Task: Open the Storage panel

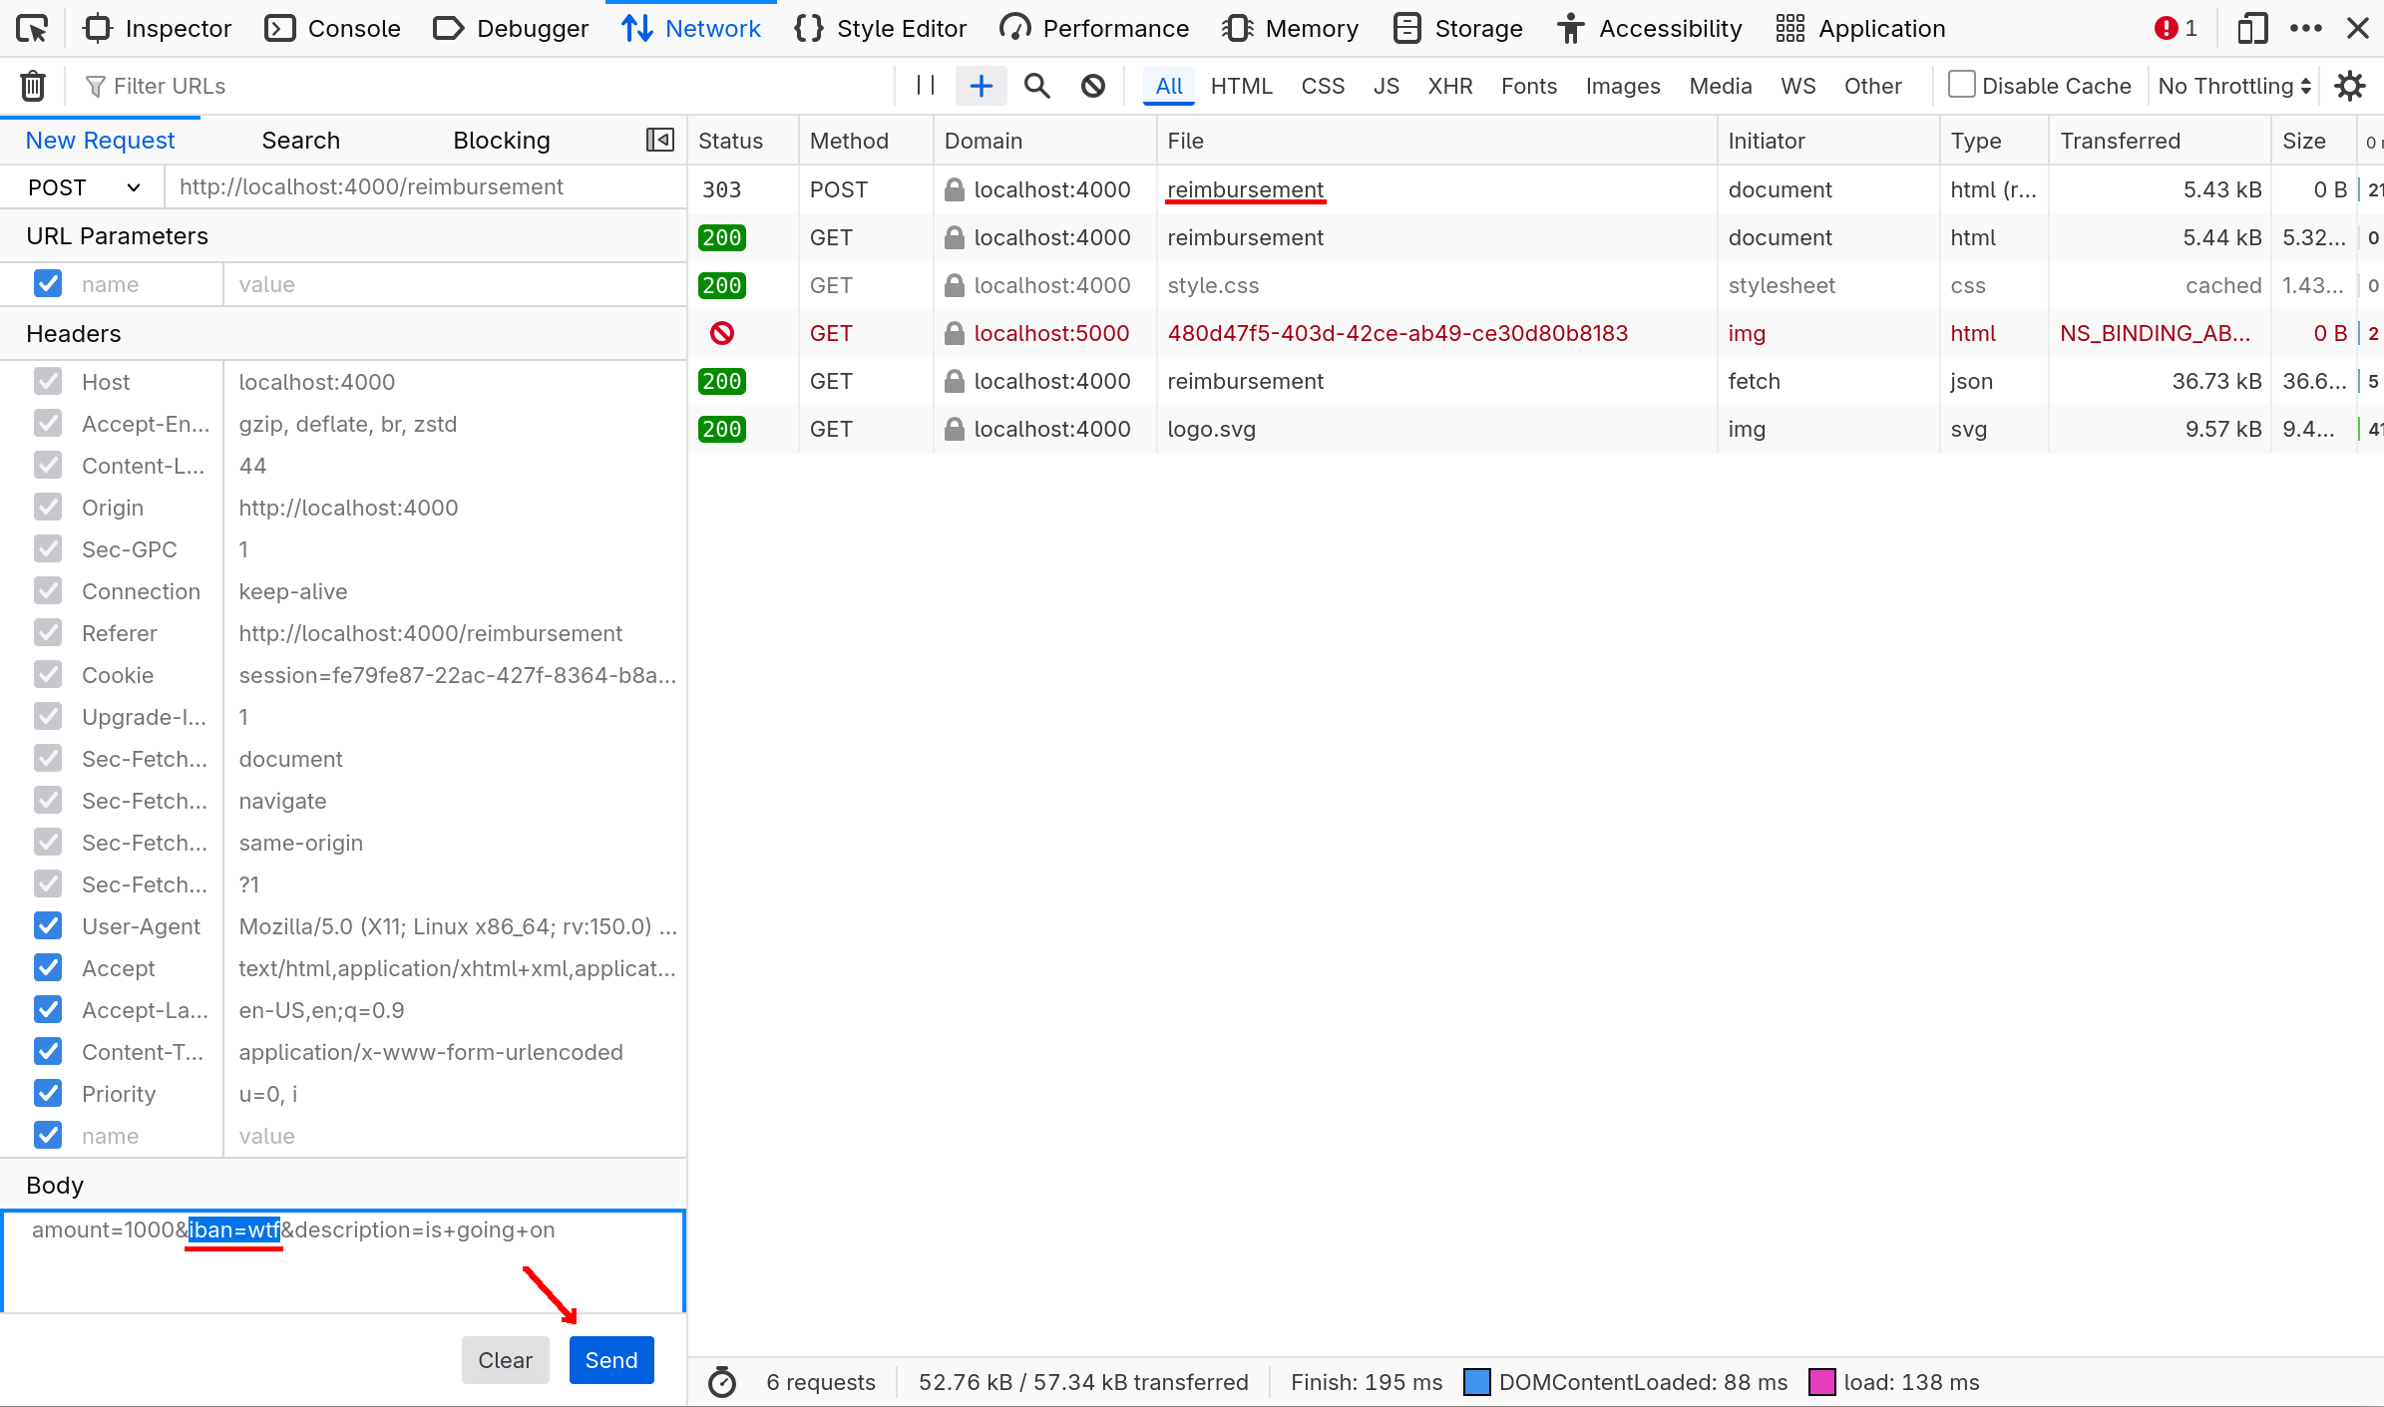Action: coord(1457,28)
